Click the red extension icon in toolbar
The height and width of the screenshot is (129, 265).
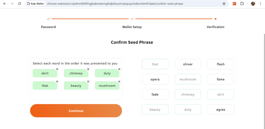coord(234,4)
